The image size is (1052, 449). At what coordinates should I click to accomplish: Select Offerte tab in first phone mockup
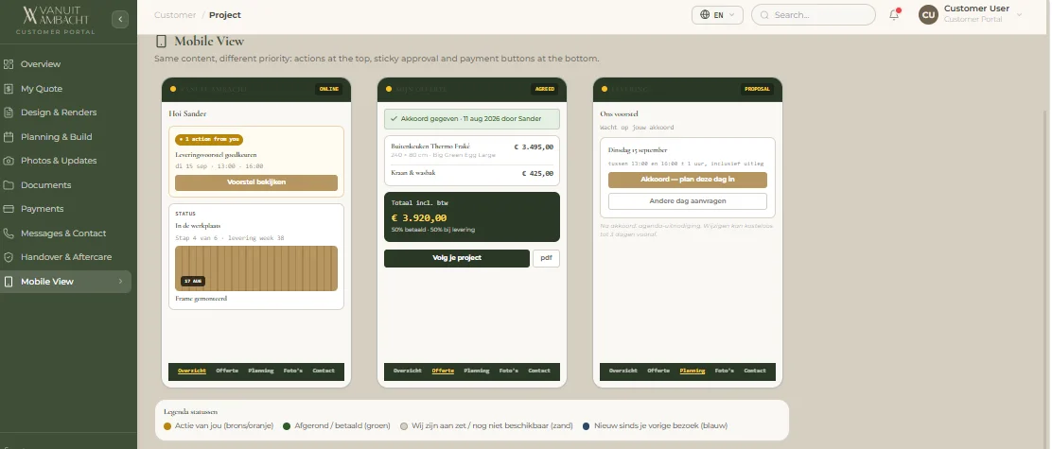tap(227, 371)
